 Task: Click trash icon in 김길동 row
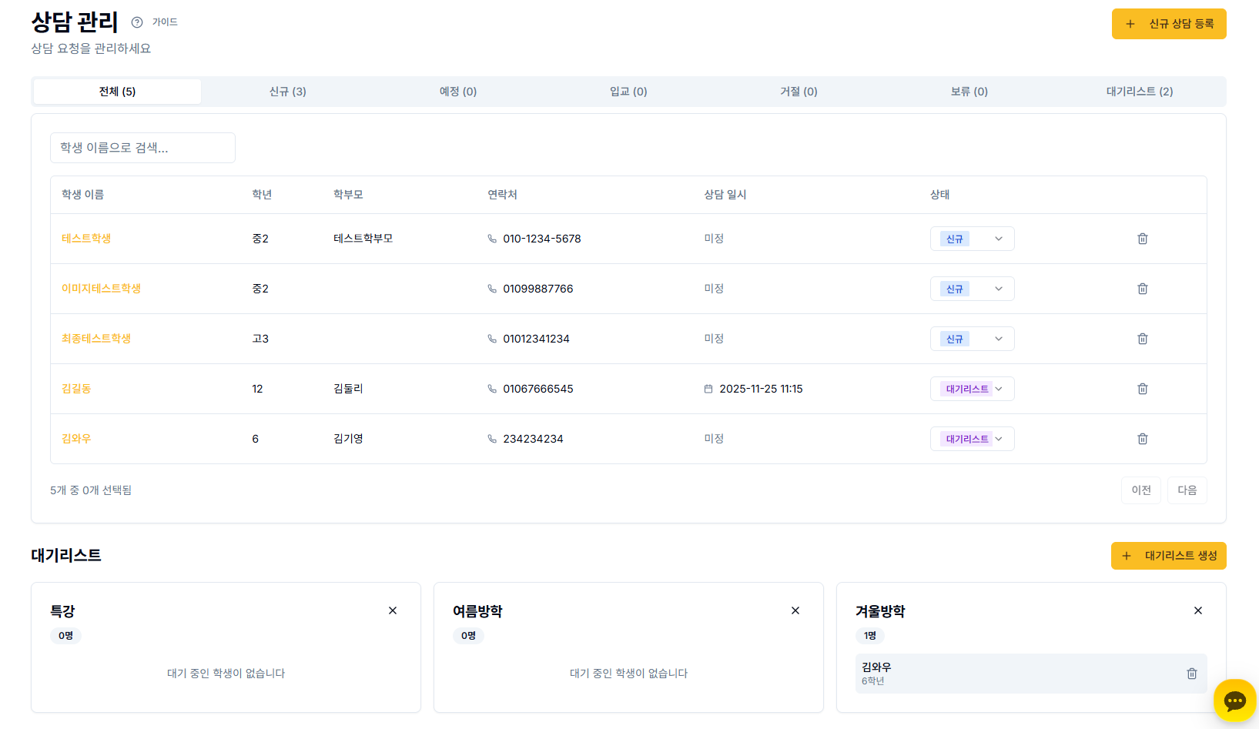[1142, 389]
